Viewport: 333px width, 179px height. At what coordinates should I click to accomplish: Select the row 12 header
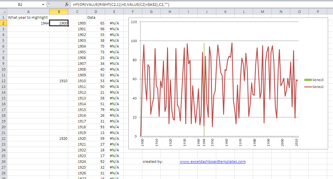point(3,81)
